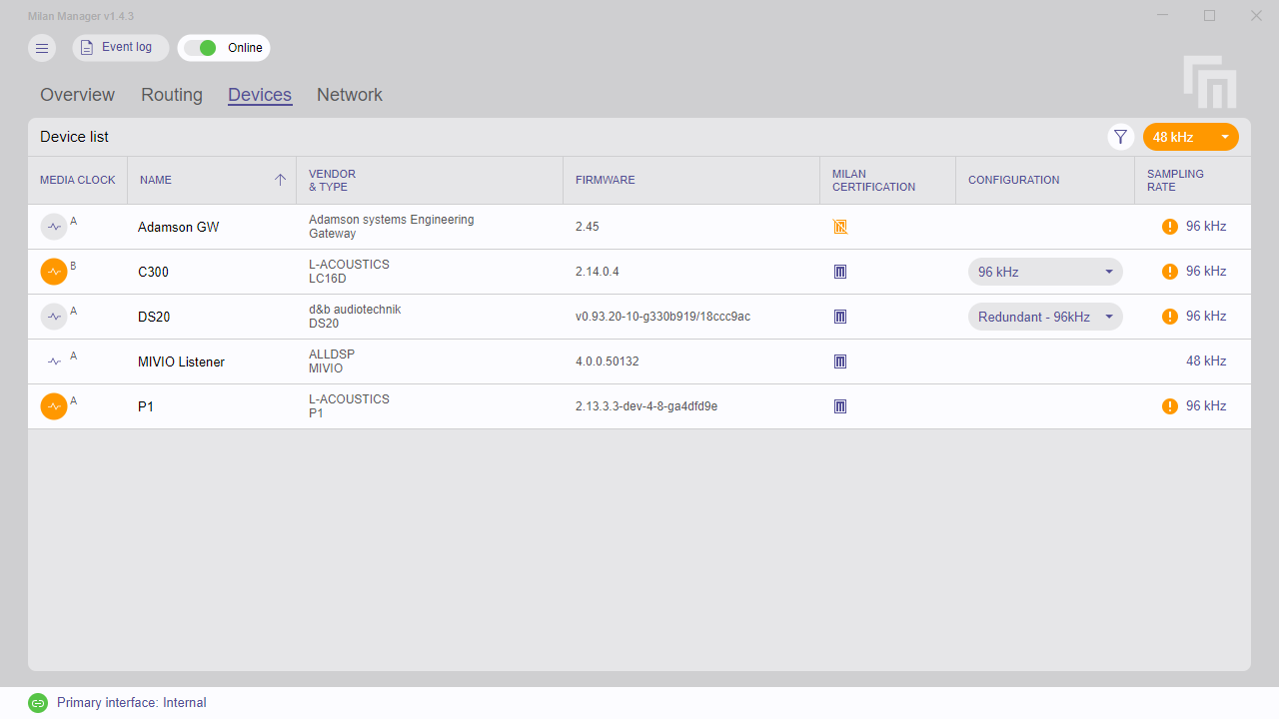Click the primary interface link status icon

click(x=38, y=703)
